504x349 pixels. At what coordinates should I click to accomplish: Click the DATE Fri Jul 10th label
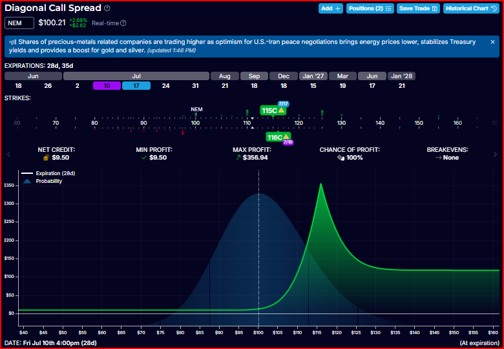[x=50, y=343]
